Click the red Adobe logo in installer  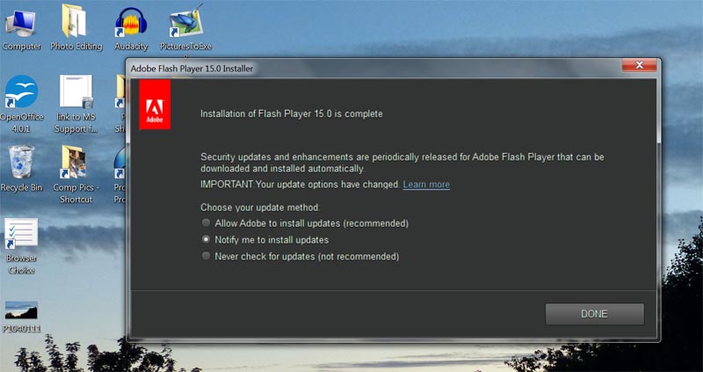click(x=155, y=105)
